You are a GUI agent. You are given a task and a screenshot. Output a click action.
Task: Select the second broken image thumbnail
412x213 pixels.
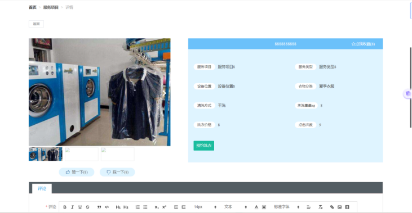[82, 154]
